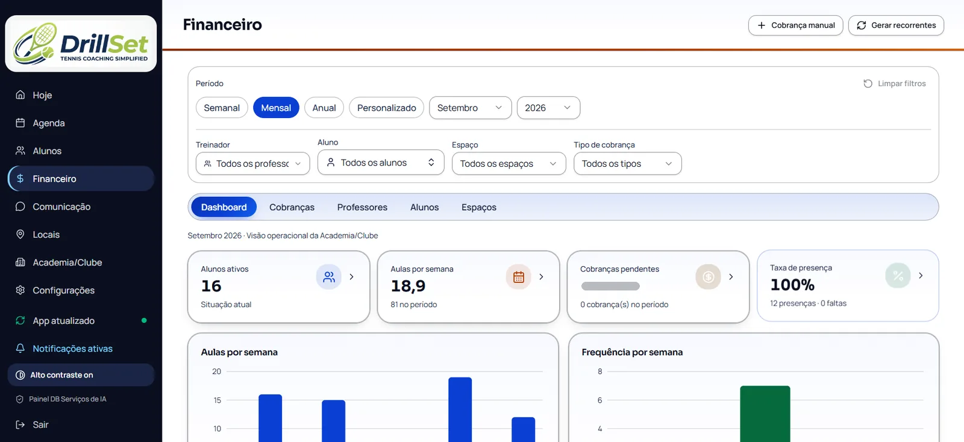Select the Semanal period option
The height and width of the screenshot is (442, 964).
(222, 108)
